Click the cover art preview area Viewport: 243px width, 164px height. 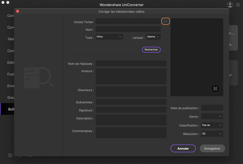click(x=197, y=57)
